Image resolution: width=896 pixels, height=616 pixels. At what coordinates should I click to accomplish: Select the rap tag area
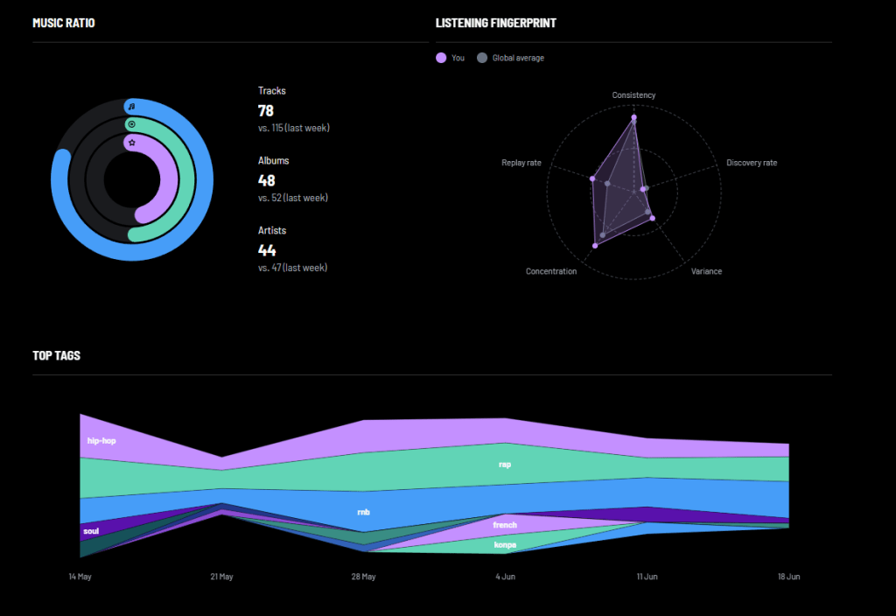[x=505, y=465]
